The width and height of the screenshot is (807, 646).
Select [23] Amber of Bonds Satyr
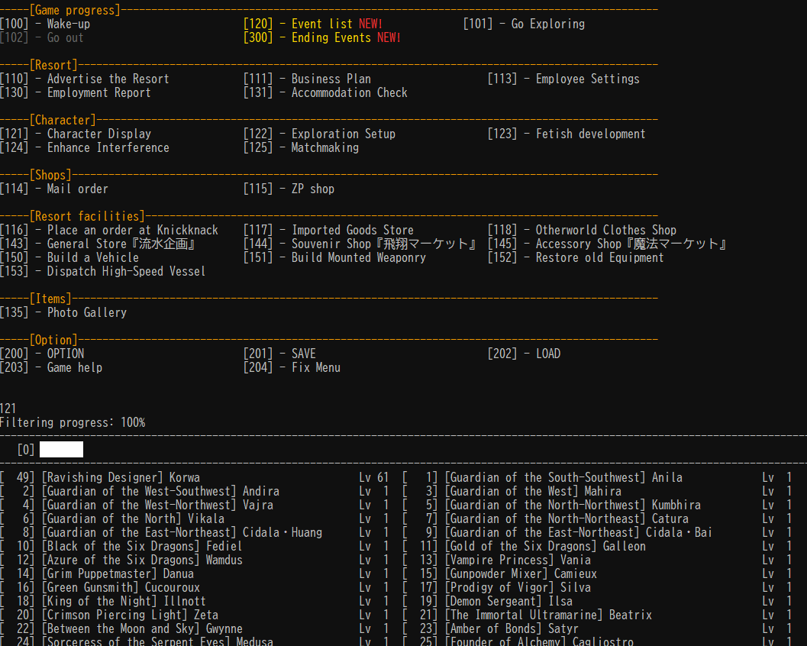(597, 629)
